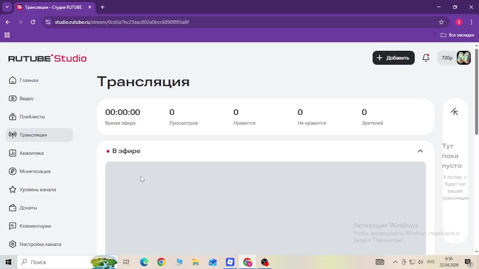The image size is (479, 269).
Task: Open the tab search dropdown
Action: pos(7,7)
